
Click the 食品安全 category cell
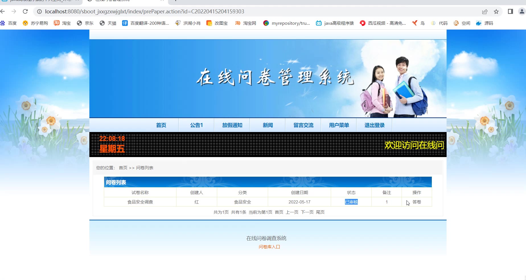click(243, 202)
